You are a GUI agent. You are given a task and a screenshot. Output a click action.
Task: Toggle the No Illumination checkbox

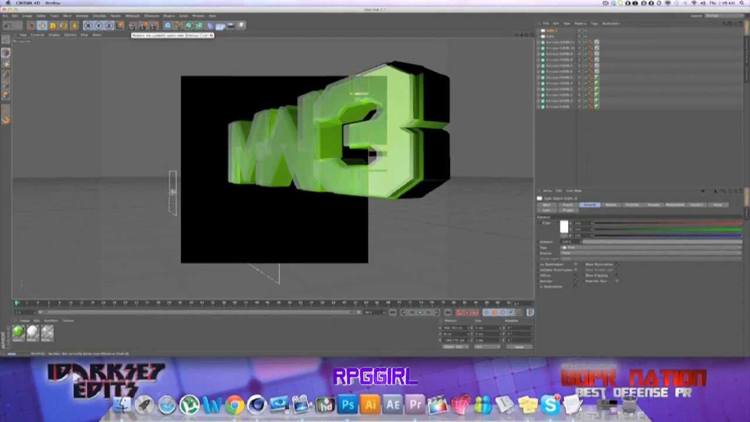(575, 264)
